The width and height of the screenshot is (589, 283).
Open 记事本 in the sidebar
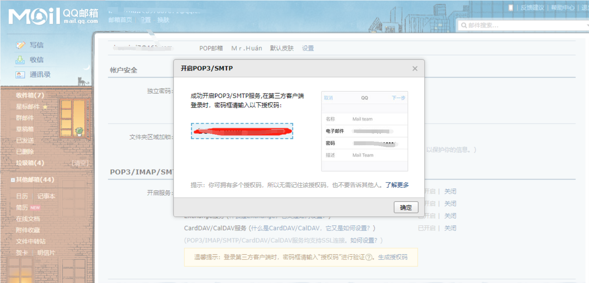coord(46,196)
